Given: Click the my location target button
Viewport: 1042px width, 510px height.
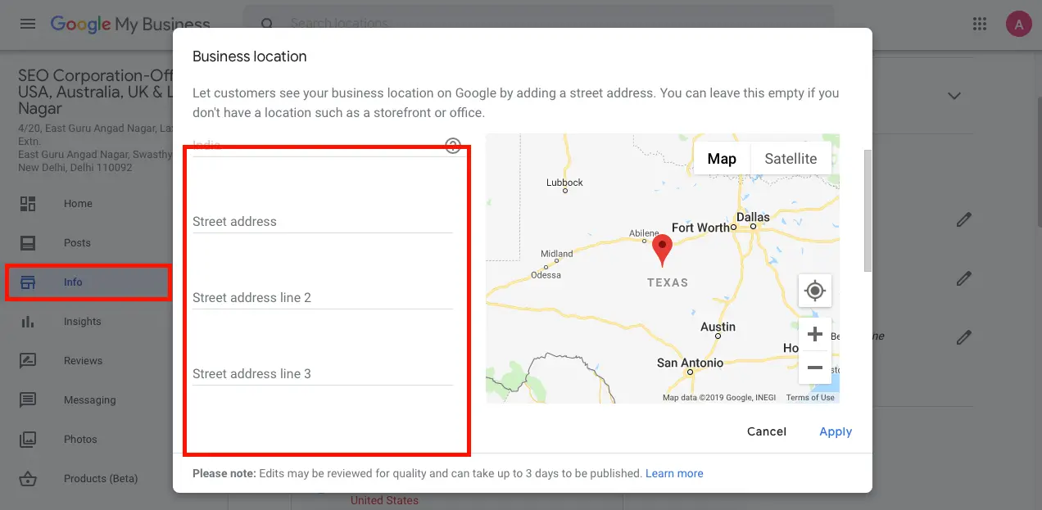Looking at the screenshot, I should [815, 290].
